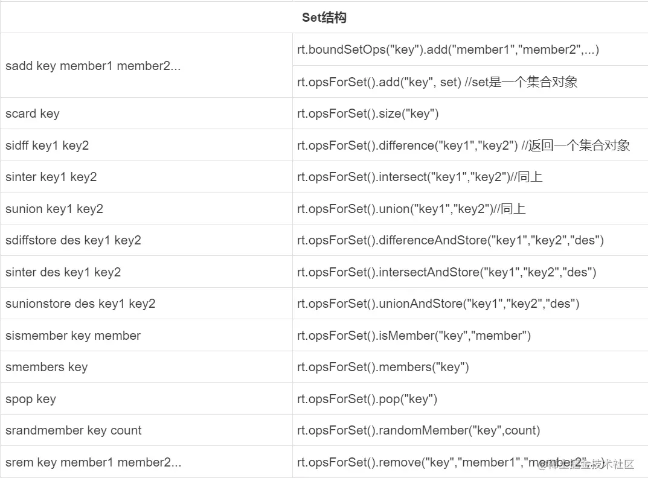The height and width of the screenshot is (484, 648).
Task: Click the "srem key member1 member2..." cell
Action: (x=93, y=462)
